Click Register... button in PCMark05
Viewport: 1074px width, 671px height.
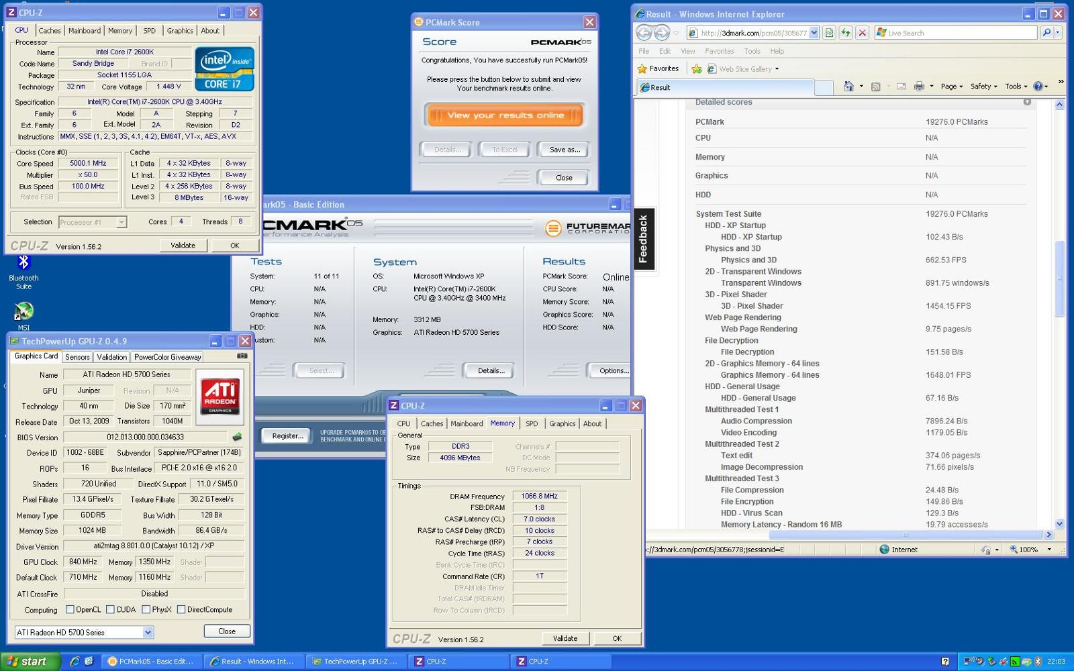tap(287, 436)
